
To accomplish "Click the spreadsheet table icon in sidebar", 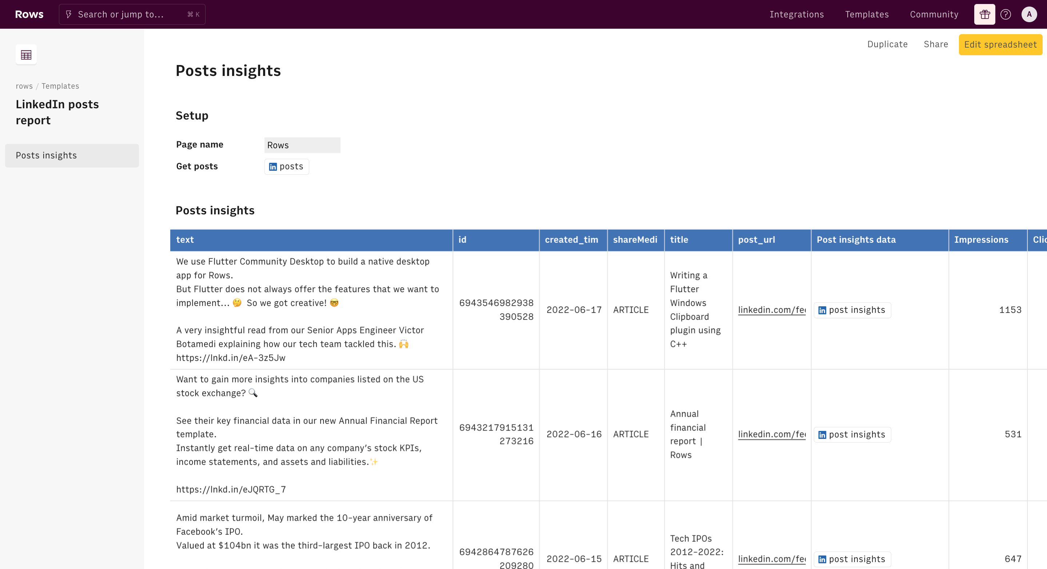I will [x=26, y=55].
